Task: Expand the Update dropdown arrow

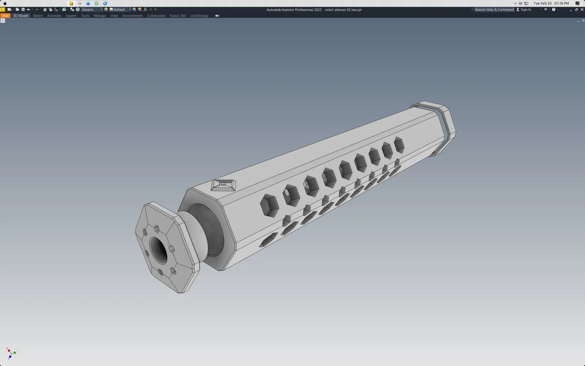Action: coord(60,10)
